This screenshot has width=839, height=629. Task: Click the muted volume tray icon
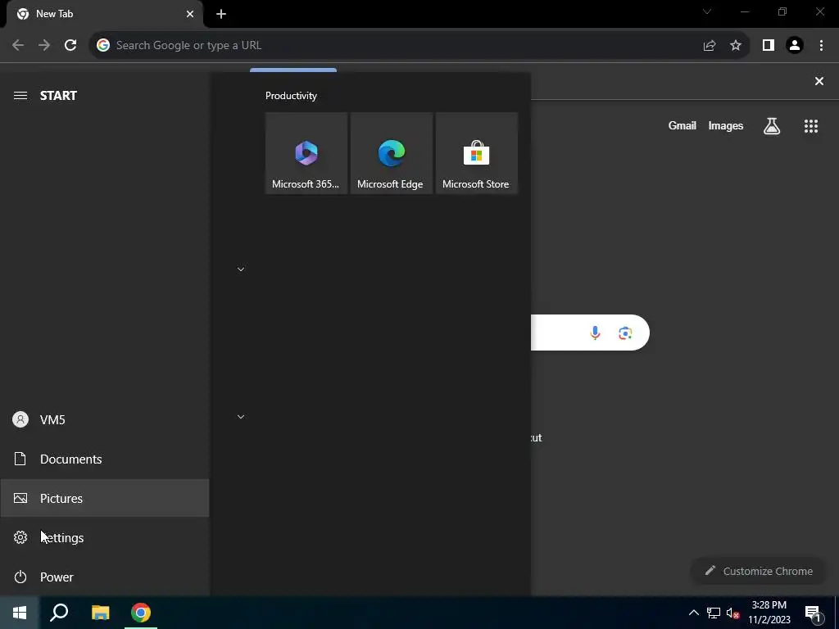[732, 613]
